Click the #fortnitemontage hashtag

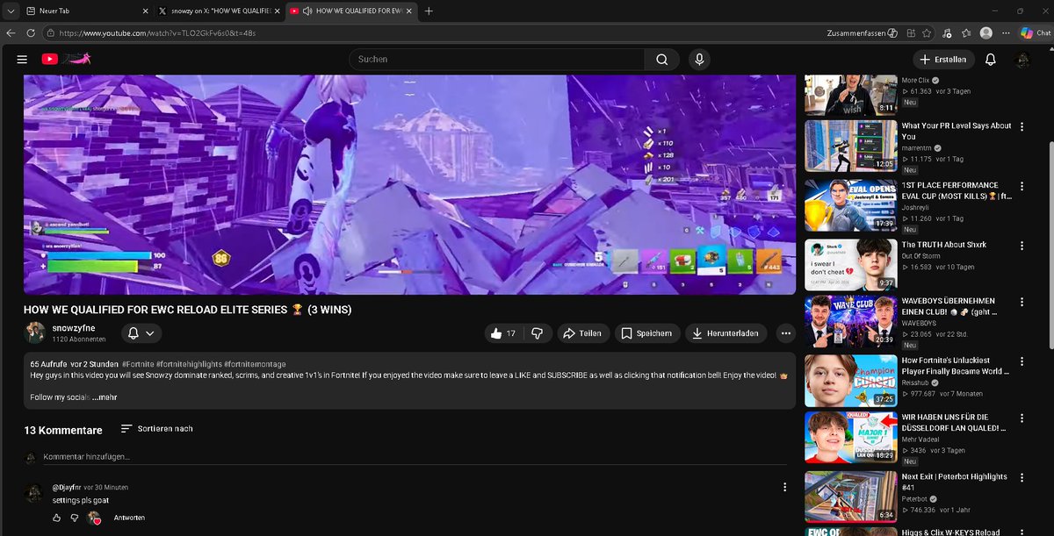click(256, 364)
